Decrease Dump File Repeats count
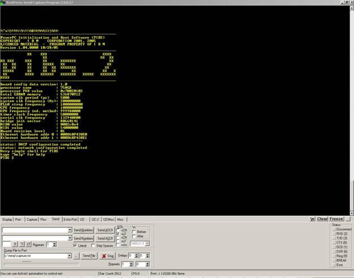 click(x=131, y=266)
